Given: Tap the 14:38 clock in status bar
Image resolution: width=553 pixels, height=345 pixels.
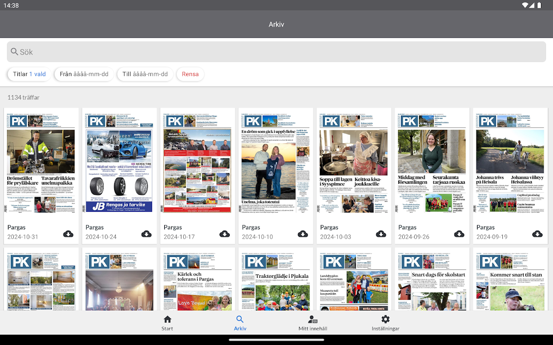Looking at the screenshot, I should (11, 6).
